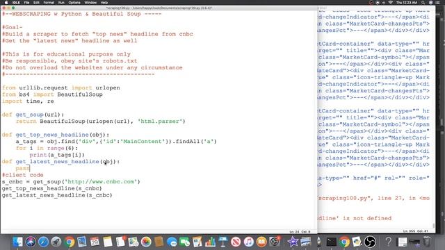The image size is (445, 250).
Task: Click 'for i in range(6):' loop line
Action: click(47, 148)
